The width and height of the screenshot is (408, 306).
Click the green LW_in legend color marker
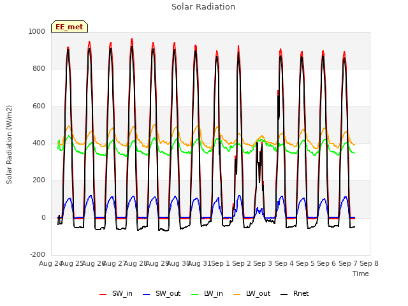pyautogui.click(x=194, y=295)
